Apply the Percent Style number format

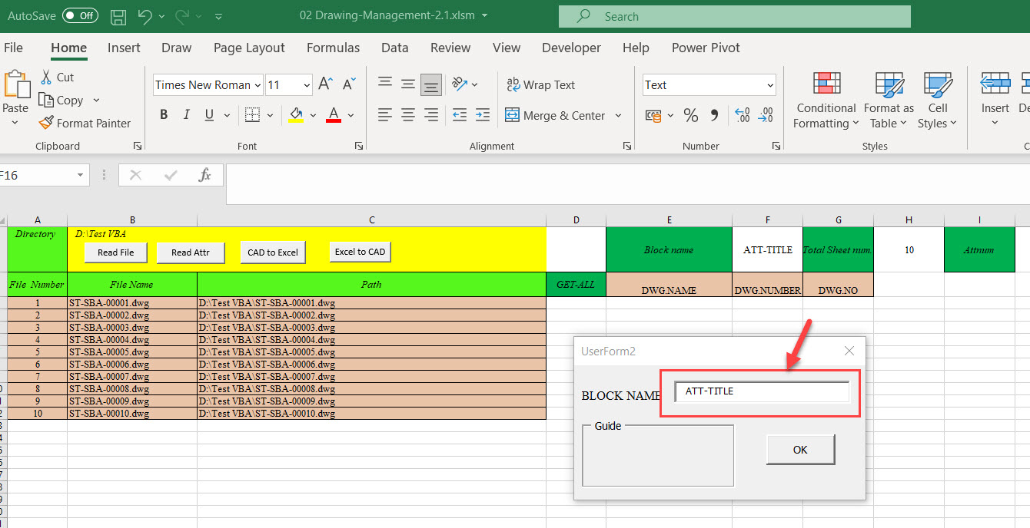point(690,115)
